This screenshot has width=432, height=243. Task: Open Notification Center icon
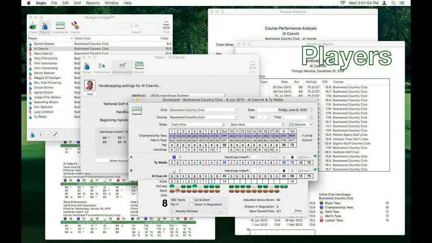(x=402, y=3)
